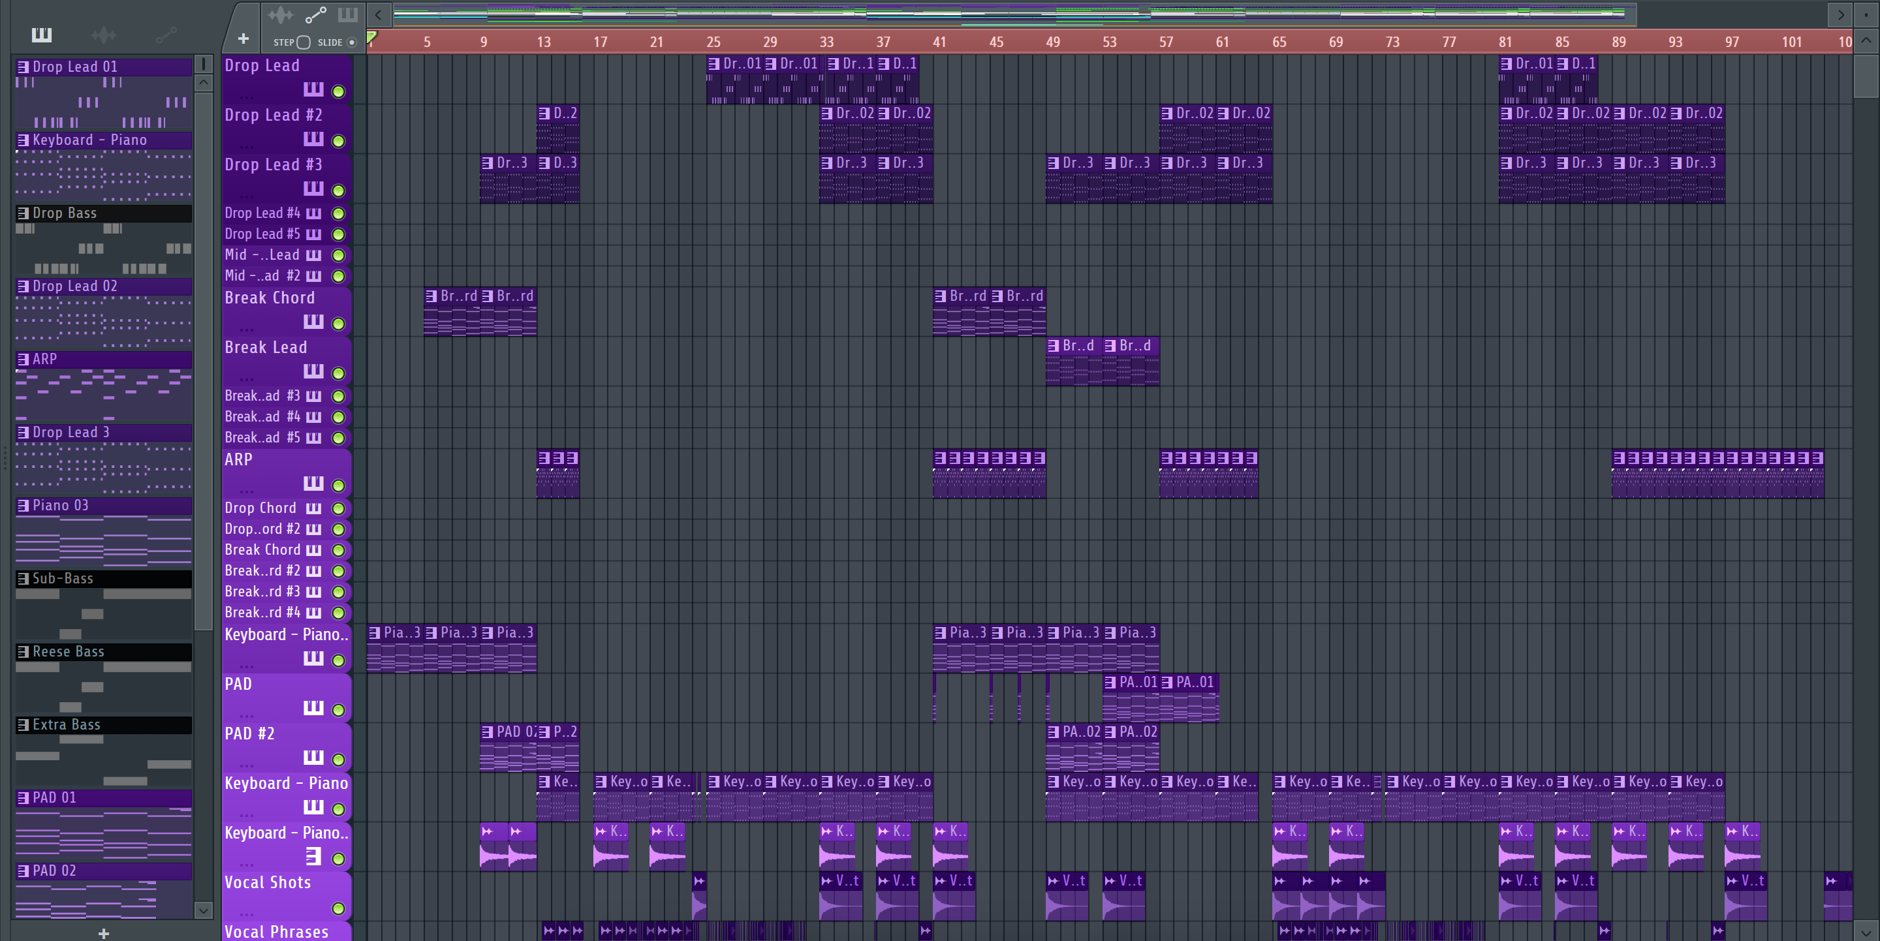
Task: Mute the Vocal Shots track
Action: tap(338, 908)
